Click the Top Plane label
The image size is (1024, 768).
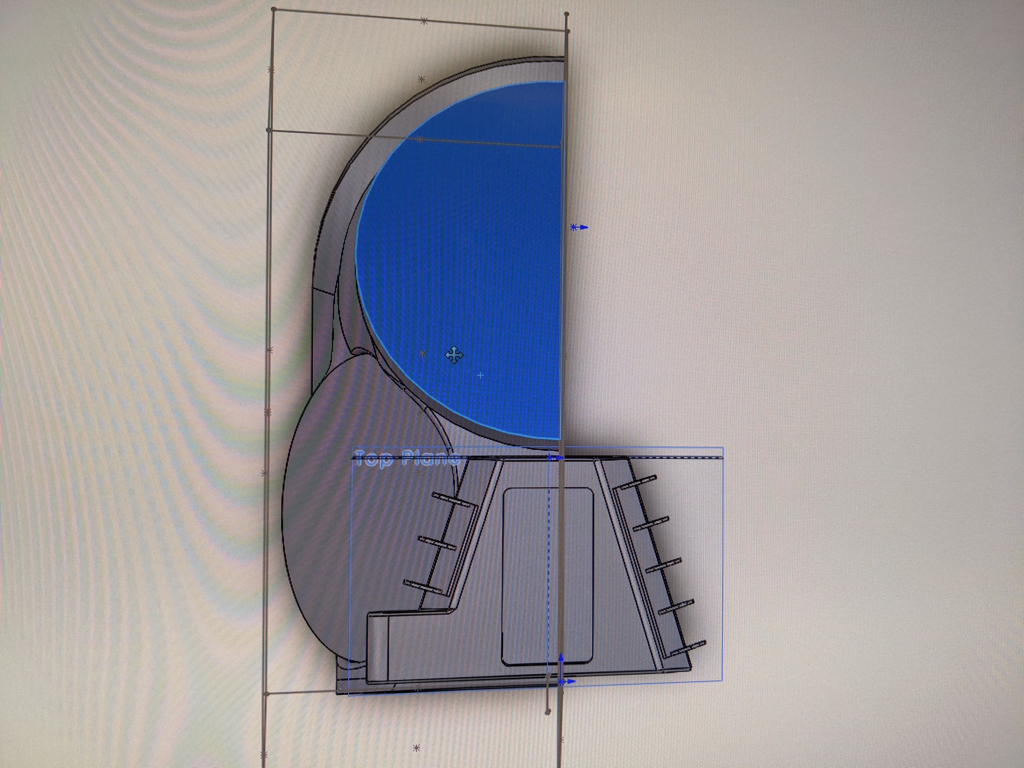coord(407,458)
